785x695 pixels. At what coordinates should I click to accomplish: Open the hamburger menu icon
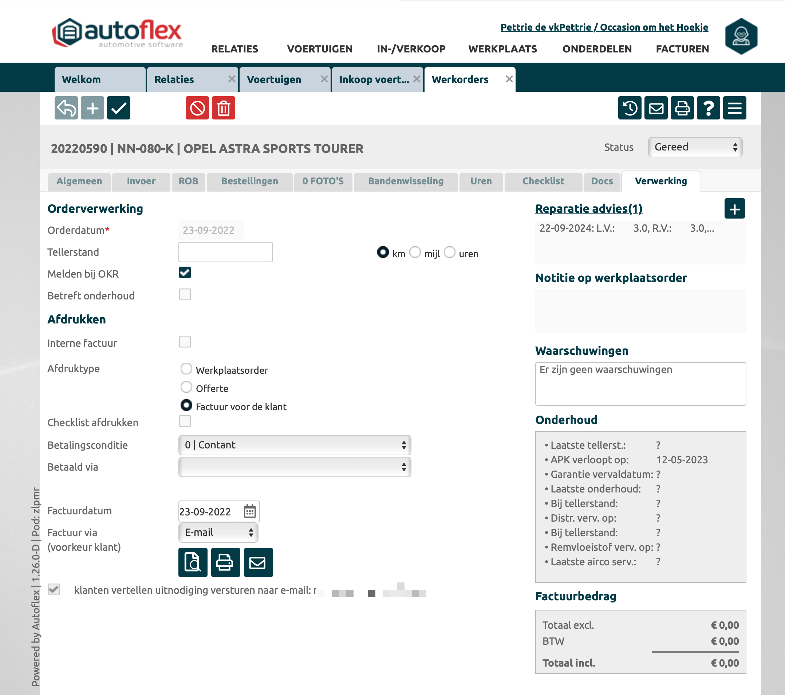[734, 108]
